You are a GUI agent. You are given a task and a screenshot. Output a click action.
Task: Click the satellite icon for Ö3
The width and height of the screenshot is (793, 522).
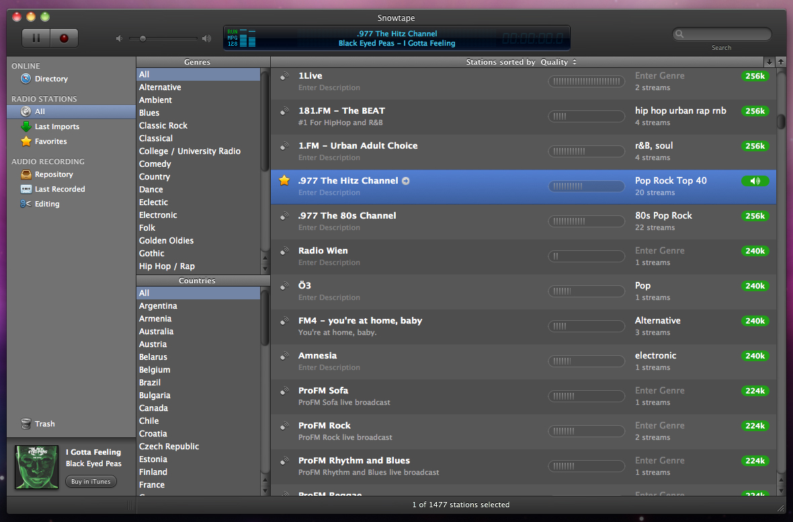[284, 286]
